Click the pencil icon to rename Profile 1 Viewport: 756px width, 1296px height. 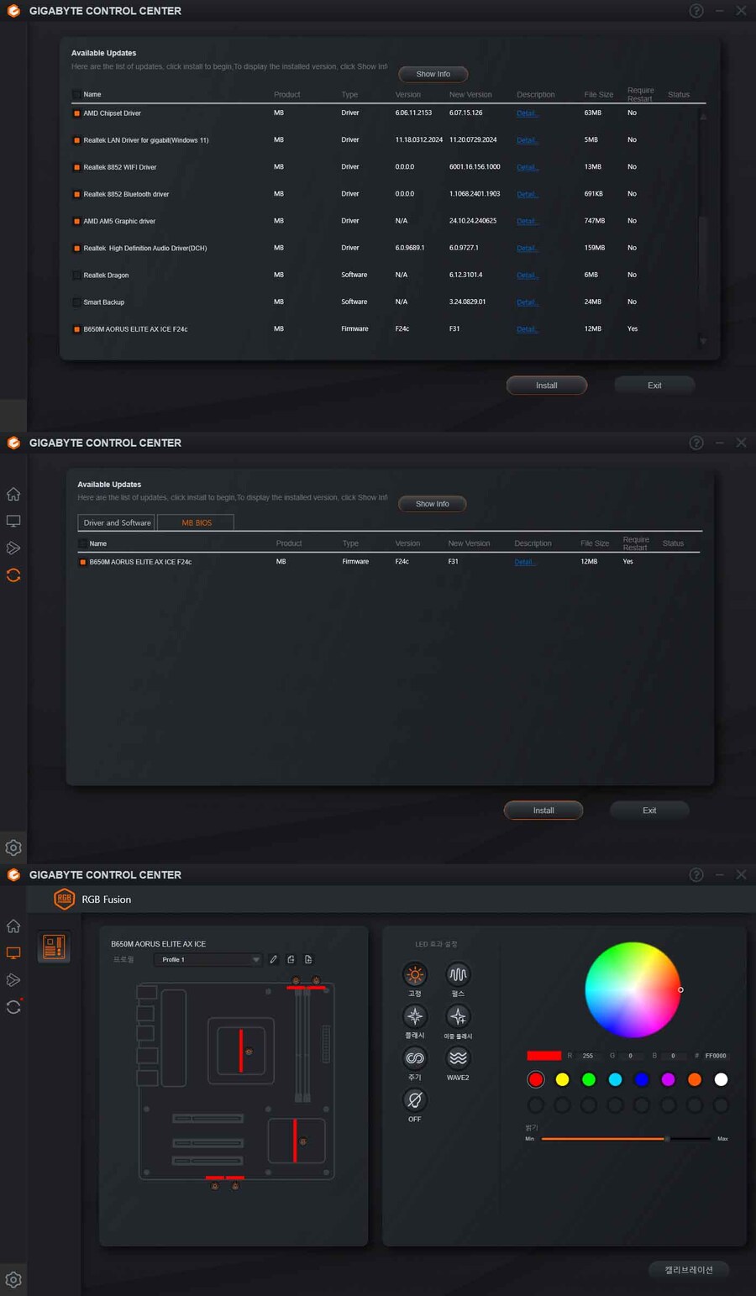point(273,958)
